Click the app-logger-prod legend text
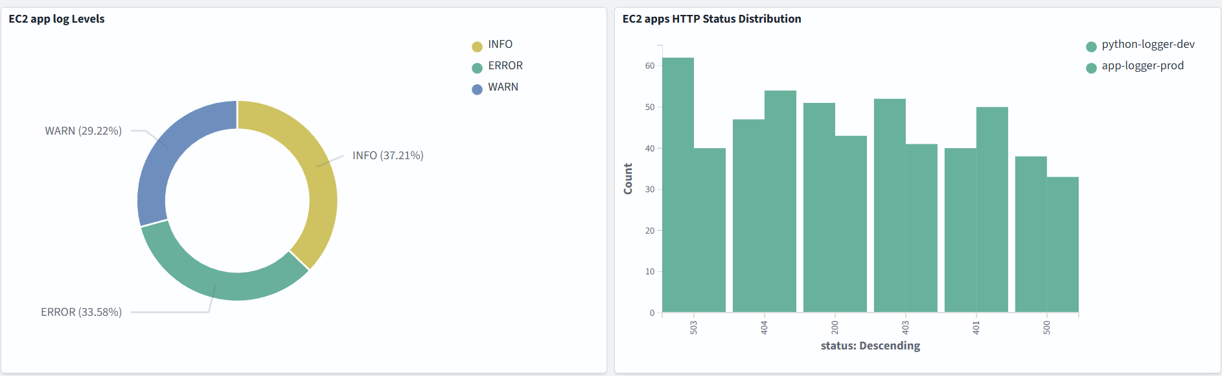 point(1142,66)
